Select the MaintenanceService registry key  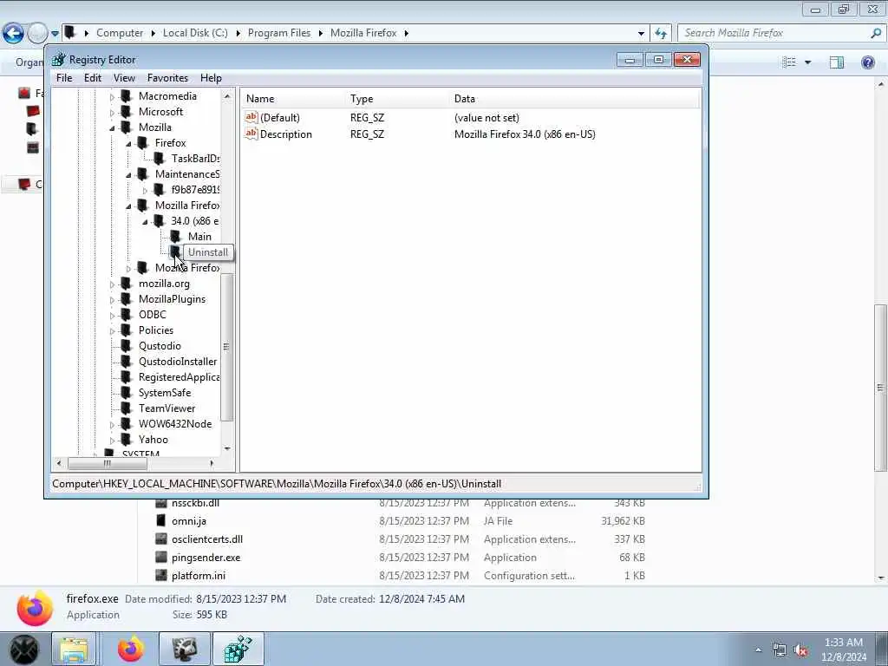[x=187, y=174]
